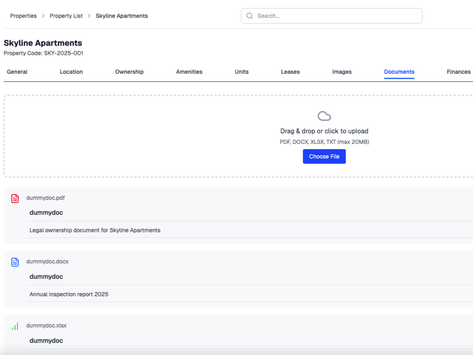Click the Legal ownership document description field
Image resolution: width=473 pixels, height=355 pixels.
tap(249, 230)
